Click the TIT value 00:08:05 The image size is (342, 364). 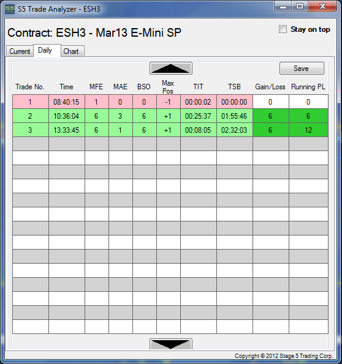coord(199,130)
